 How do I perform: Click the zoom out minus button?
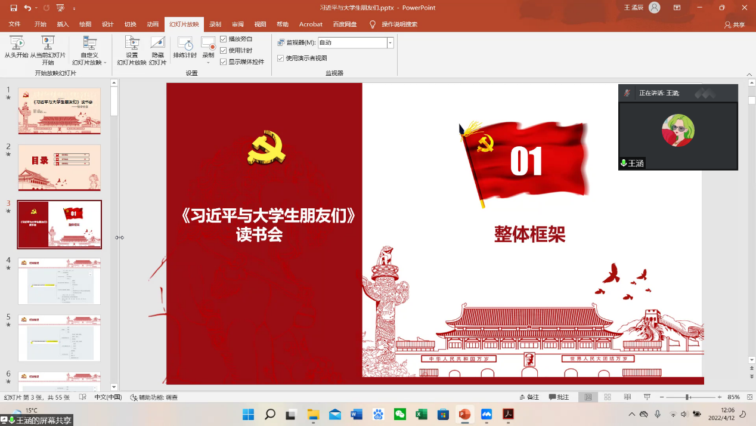662,397
